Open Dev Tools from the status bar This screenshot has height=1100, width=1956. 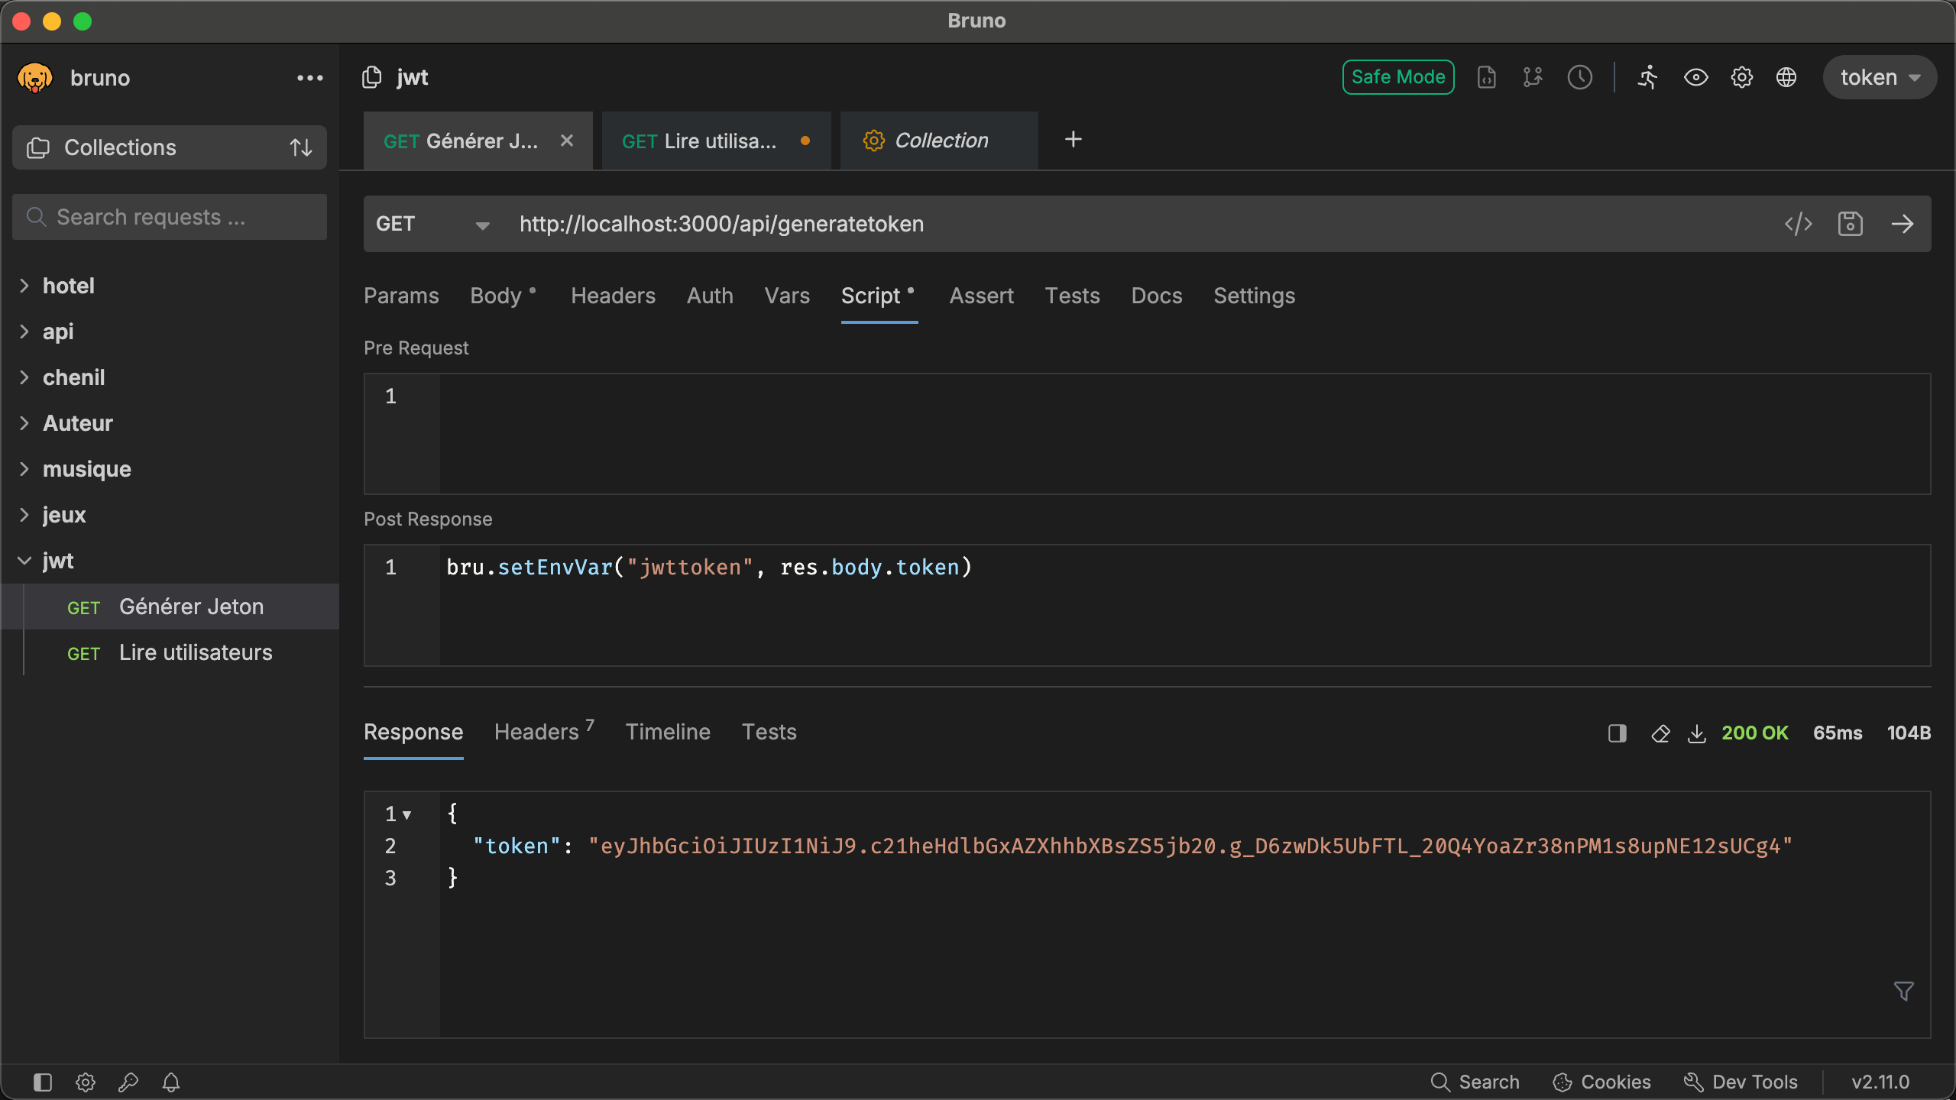point(1741,1082)
